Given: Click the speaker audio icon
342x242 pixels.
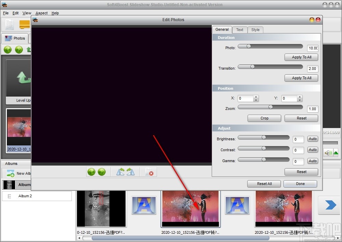Looking at the screenshot, I should [328, 153].
